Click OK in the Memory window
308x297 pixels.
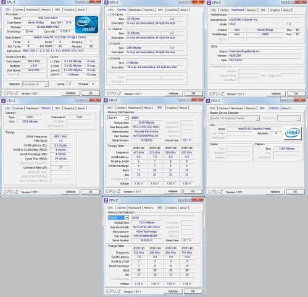[91, 192]
